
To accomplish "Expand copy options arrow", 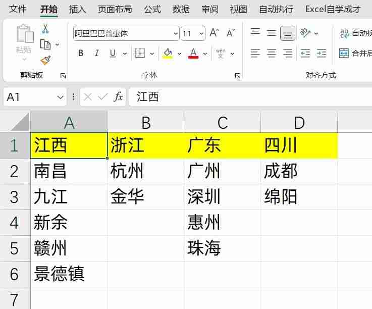I will [57, 44].
